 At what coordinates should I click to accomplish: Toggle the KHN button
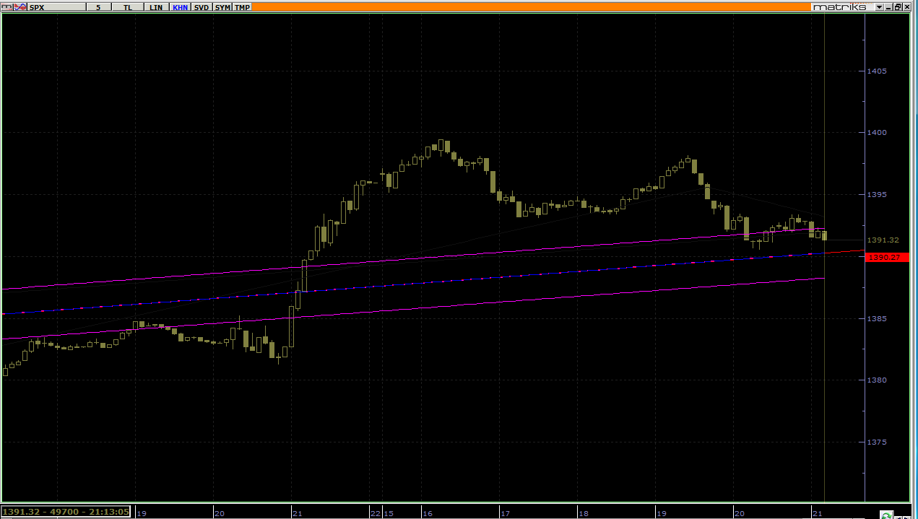tap(181, 6)
